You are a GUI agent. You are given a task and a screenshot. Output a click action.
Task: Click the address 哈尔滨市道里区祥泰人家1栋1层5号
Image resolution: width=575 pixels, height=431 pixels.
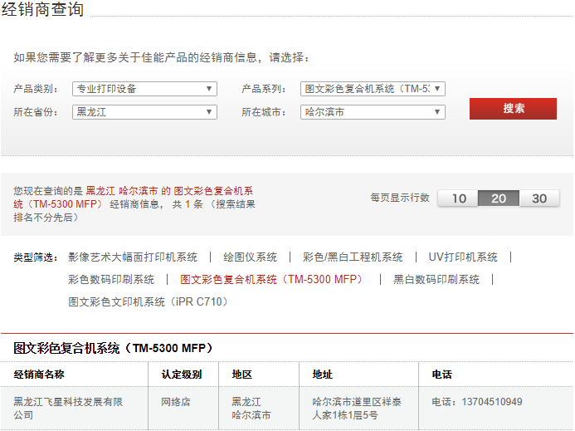[357, 409]
